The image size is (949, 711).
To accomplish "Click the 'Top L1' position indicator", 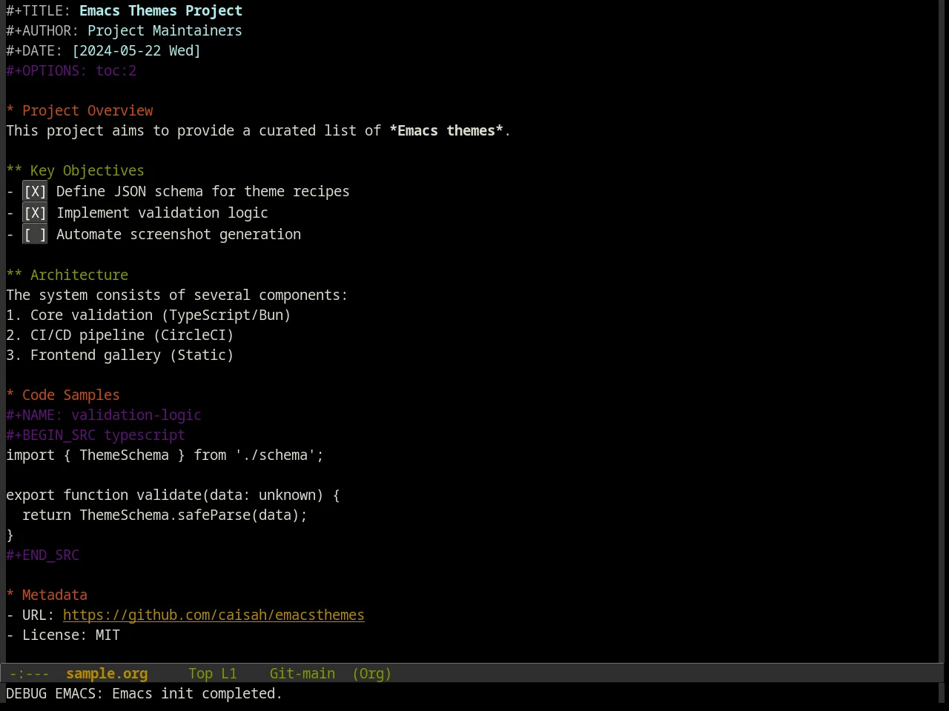I will click(213, 673).
